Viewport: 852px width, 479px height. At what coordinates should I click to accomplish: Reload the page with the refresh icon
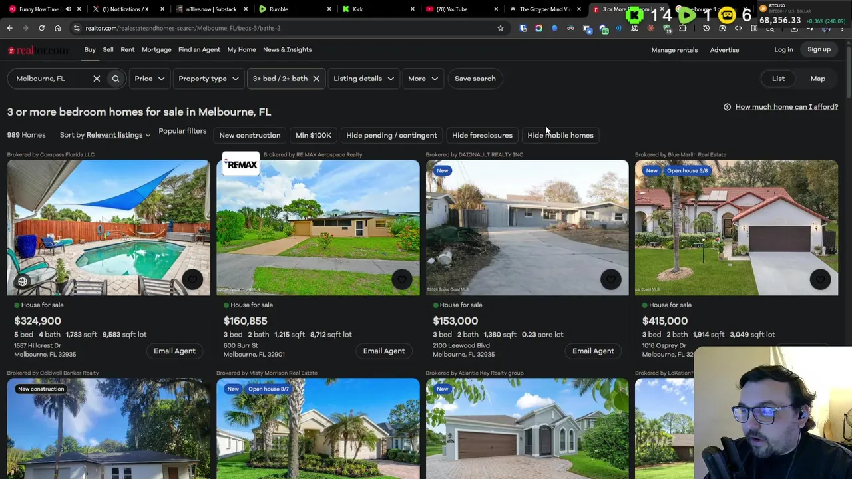41,28
